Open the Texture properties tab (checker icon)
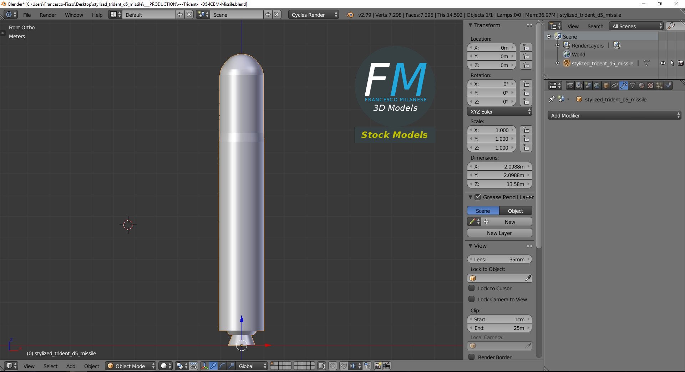The width and height of the screenshot is (685, 372). (x=650, y=86)
